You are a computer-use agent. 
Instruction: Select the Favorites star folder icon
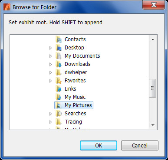[x=59, y=81]
